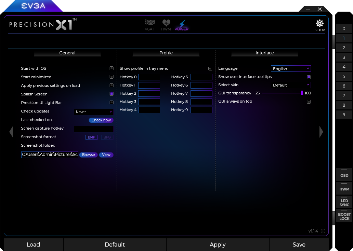
Task: Click the Interface section header
Action: coord(264,53)
